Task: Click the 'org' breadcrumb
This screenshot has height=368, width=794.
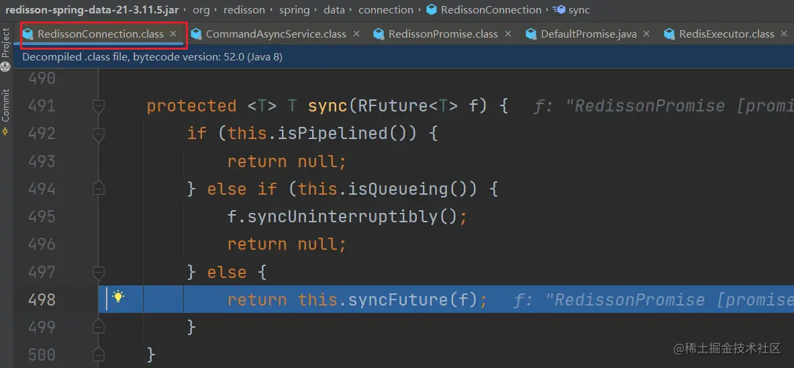Action: tap(201, 9)
